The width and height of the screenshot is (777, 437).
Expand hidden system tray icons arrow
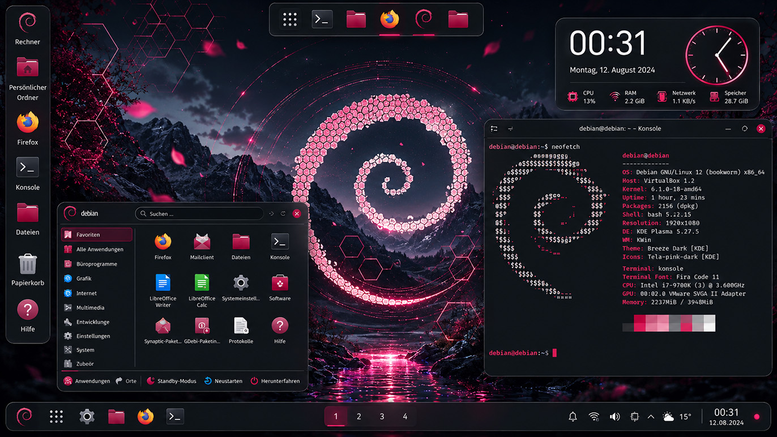(651, 417)
